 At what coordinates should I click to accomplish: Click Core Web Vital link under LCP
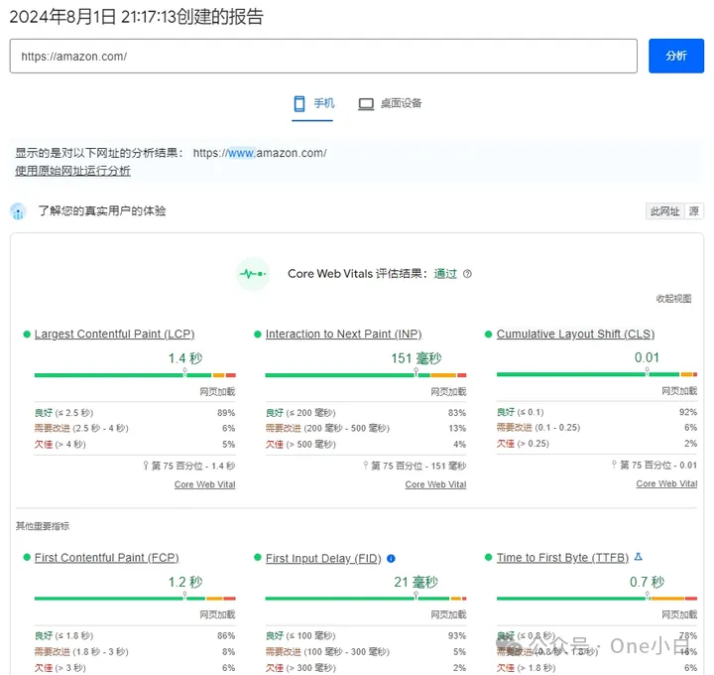(205, 484)
